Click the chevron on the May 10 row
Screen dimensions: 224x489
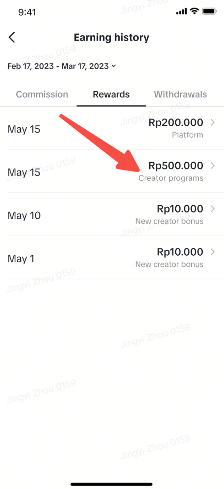213,208
